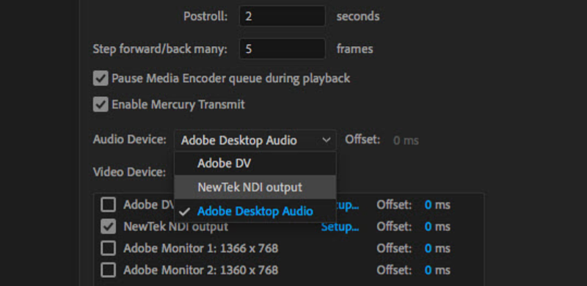Collapse the Audio Device dropdown
This screenshot has height=286, width=587.
(x=255, y=140)
